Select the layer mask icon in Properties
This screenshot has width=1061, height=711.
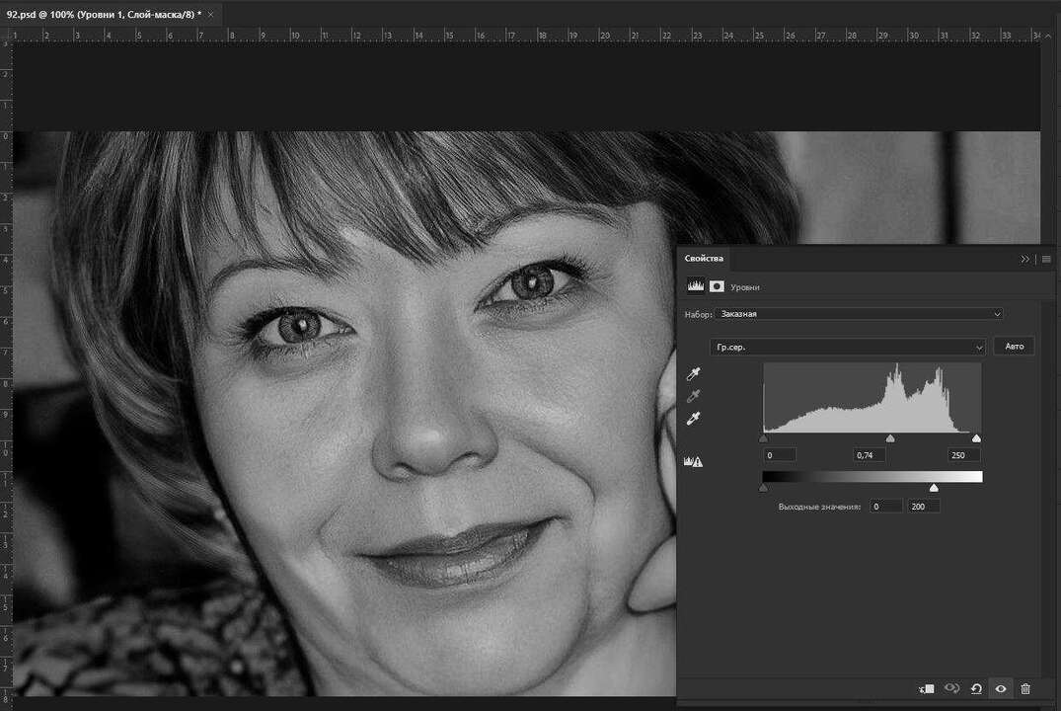click(x=717, y=286)
